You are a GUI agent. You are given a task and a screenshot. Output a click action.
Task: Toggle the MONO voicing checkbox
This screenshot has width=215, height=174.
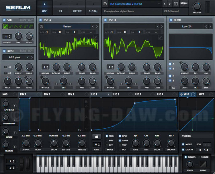point(183,144)
